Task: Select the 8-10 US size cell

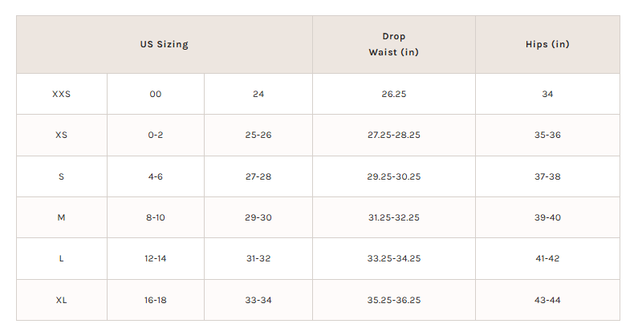Action: (x=155, y=217)
